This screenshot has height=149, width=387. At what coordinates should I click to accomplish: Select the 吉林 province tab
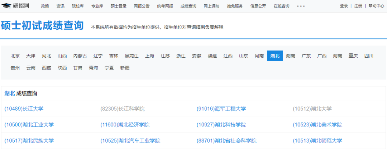coord(114,56)
